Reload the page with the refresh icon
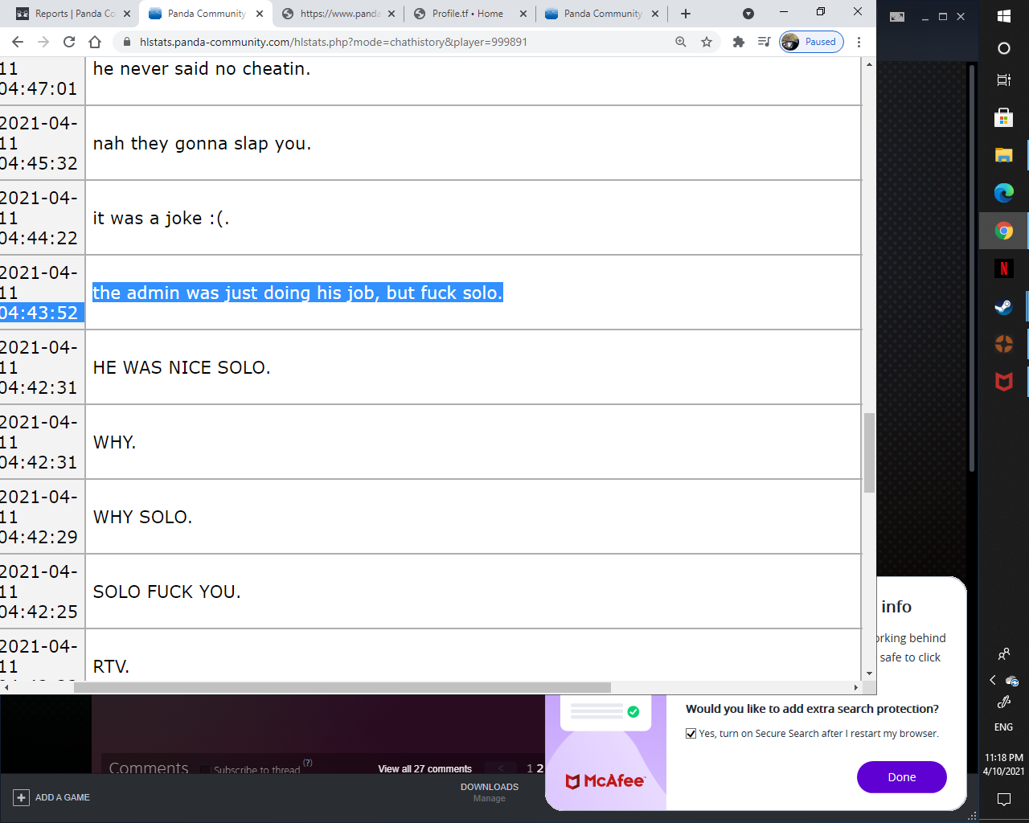The width and height of the screenshot is (1029, 823). click(x=69, y=42)
